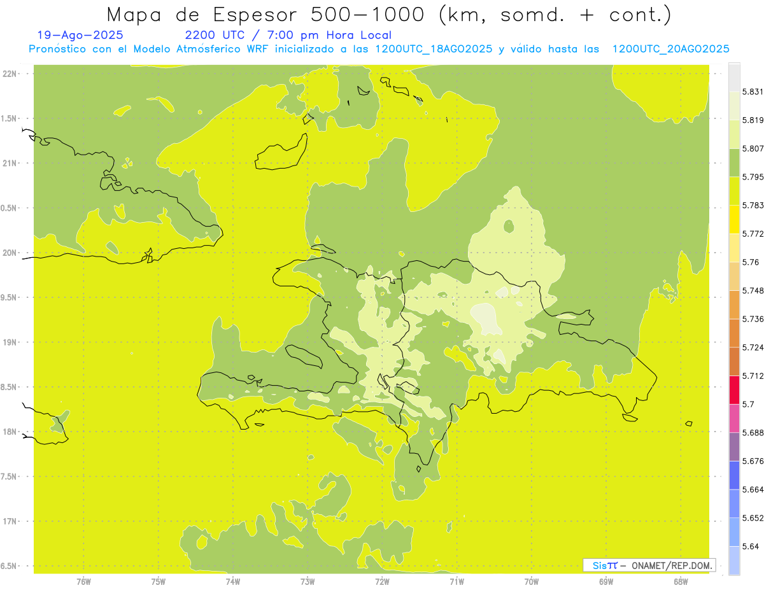Click the '75W' longitude label
The width and height of the screenshot is (764, 590).
click(158, 582)
